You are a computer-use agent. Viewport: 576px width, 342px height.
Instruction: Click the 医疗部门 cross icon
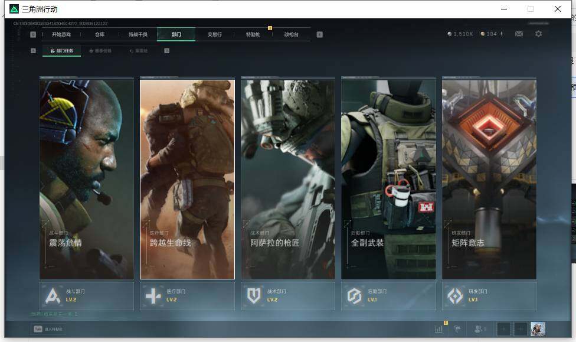coord(153,296)
